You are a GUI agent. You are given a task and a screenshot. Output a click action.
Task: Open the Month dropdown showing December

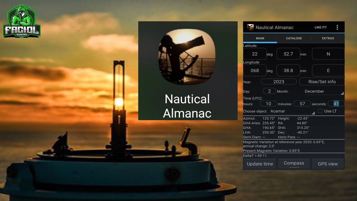(323, 91)
